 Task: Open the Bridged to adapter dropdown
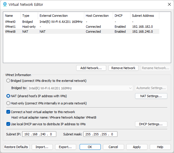[81, 88]
